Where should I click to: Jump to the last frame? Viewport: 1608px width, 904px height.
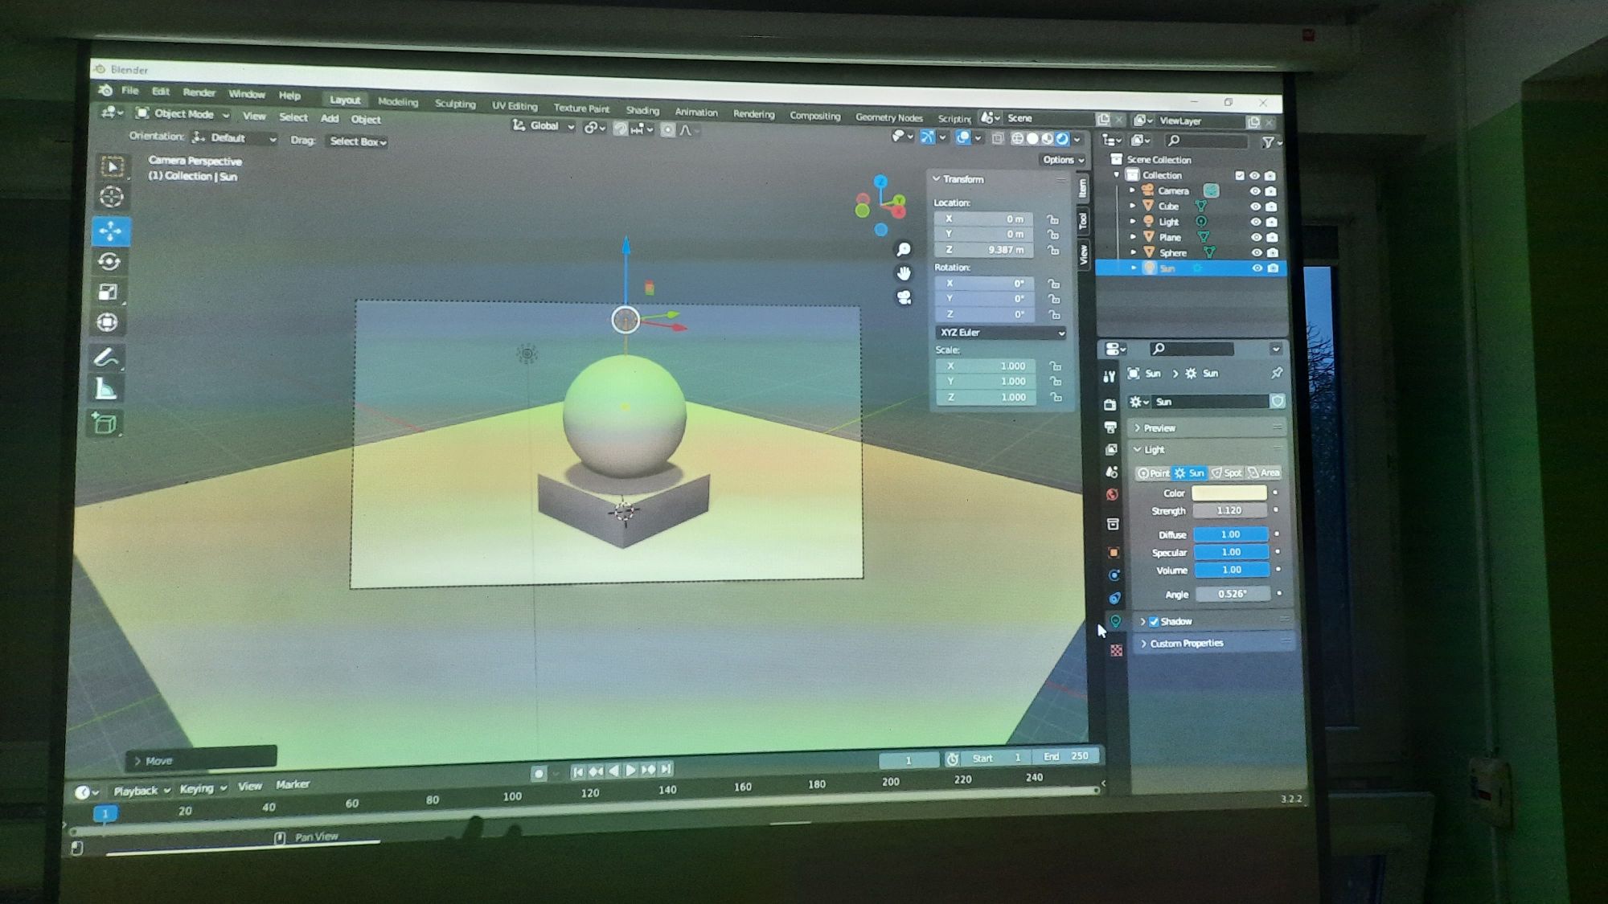tap(666, 769)
